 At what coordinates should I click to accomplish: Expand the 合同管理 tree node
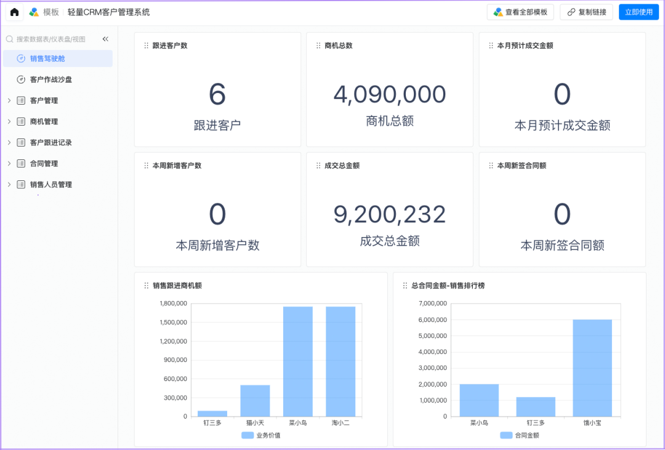pyautogui.click(x=9, y=163)
